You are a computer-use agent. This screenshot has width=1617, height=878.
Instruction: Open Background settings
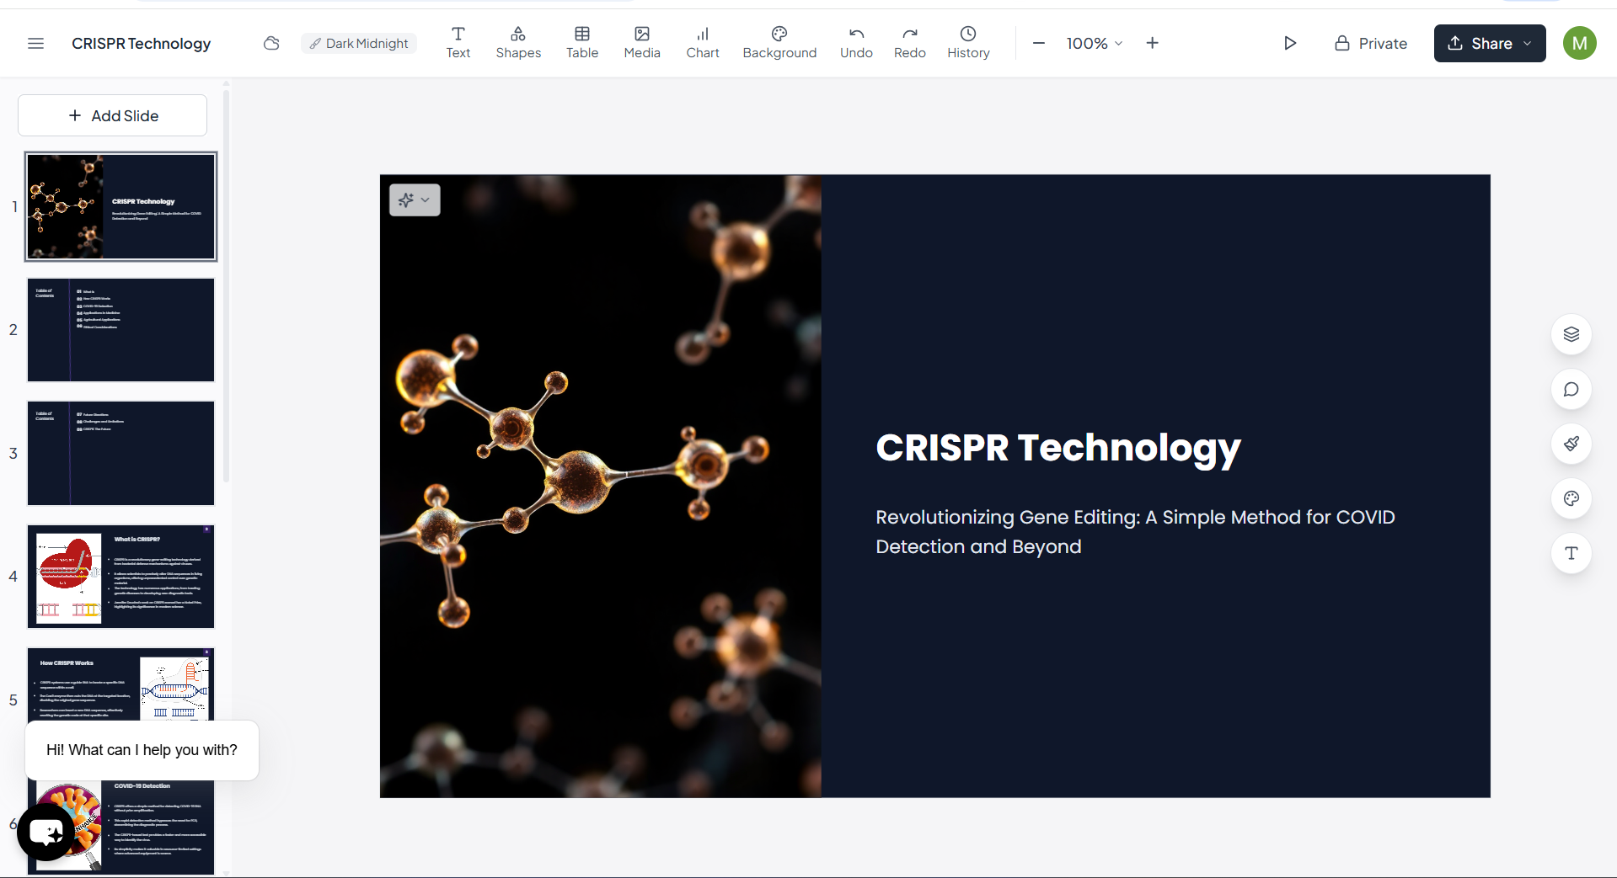click(x=779, y=43)
